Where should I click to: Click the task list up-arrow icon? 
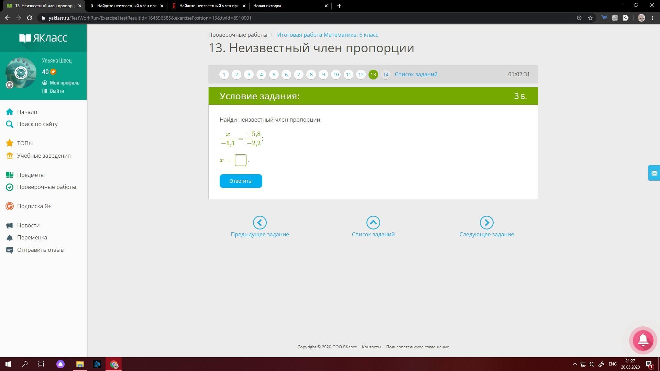(373, 223)
